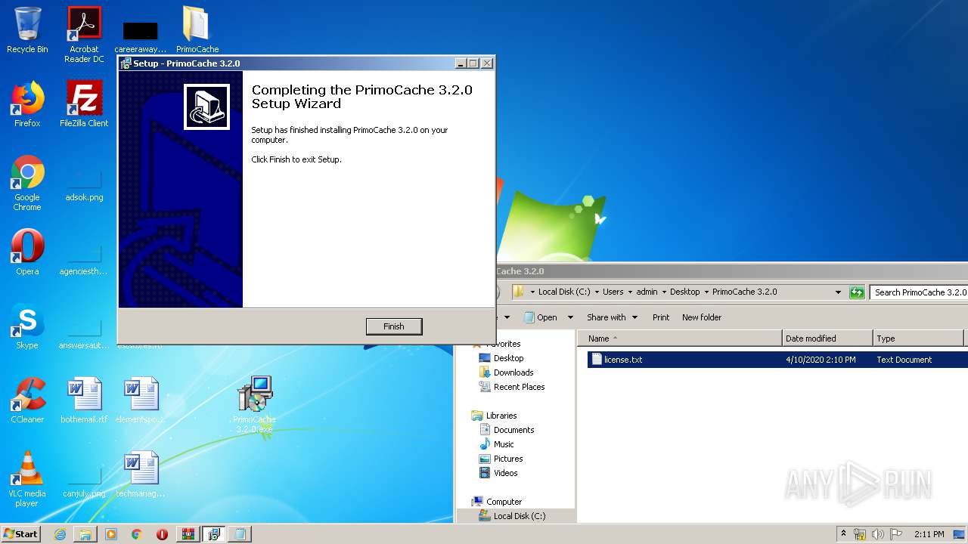Select the Google Chrome desktop shortcut
This screenshot has width=968, height=544.
[27, 183]
